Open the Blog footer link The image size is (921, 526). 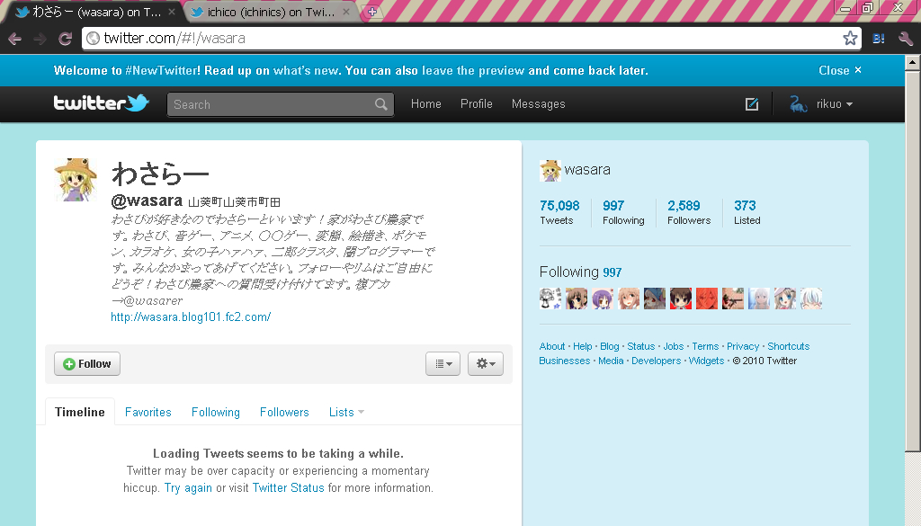610,346
